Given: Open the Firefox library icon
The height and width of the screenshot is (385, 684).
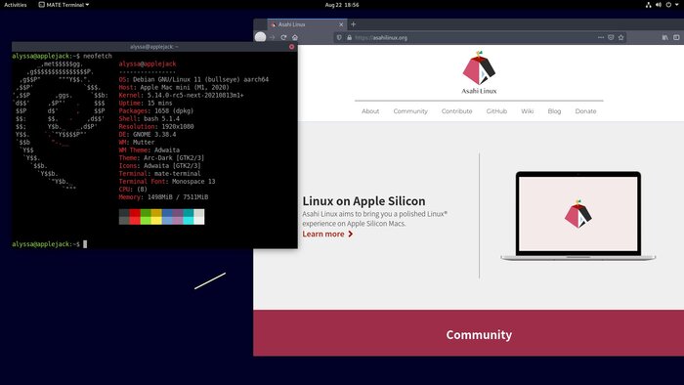Looking at the screenshot, I should [664, 37].
